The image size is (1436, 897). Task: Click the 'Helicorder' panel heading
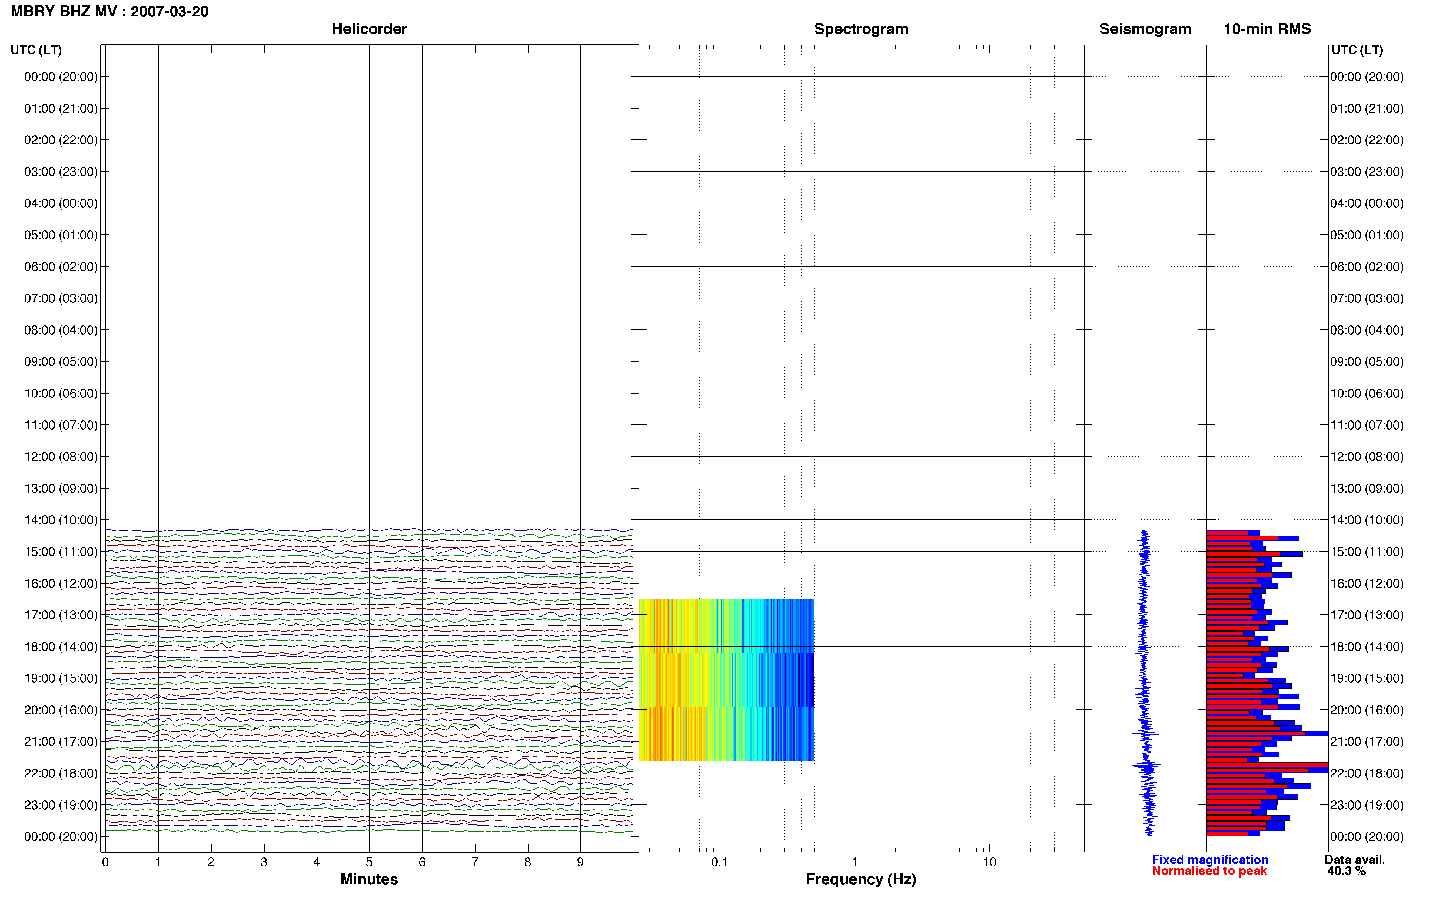coord(369,29)
